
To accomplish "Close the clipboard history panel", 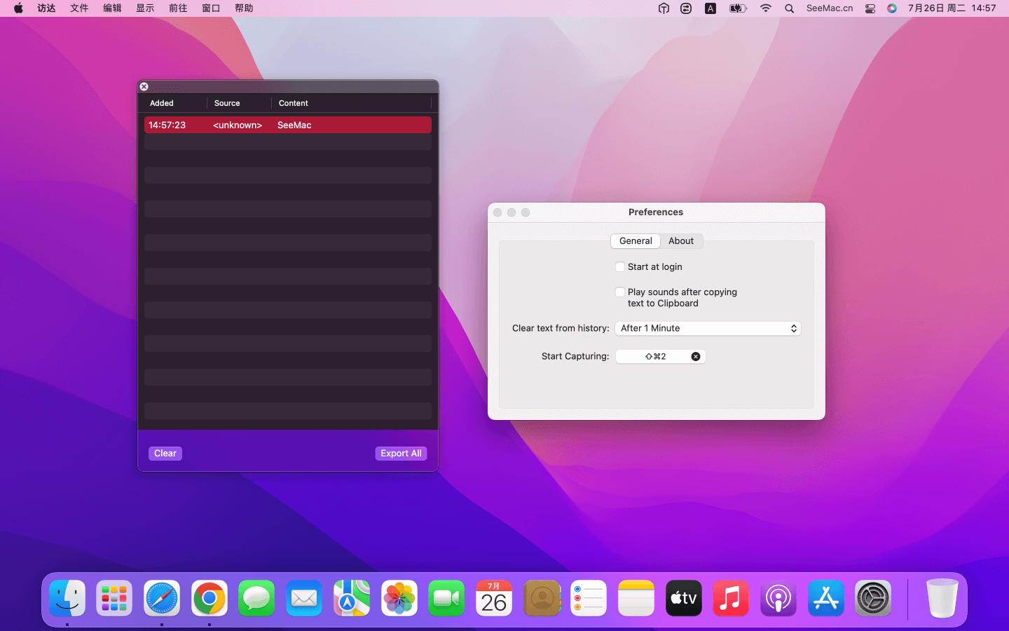I will (x=144, y=87).
